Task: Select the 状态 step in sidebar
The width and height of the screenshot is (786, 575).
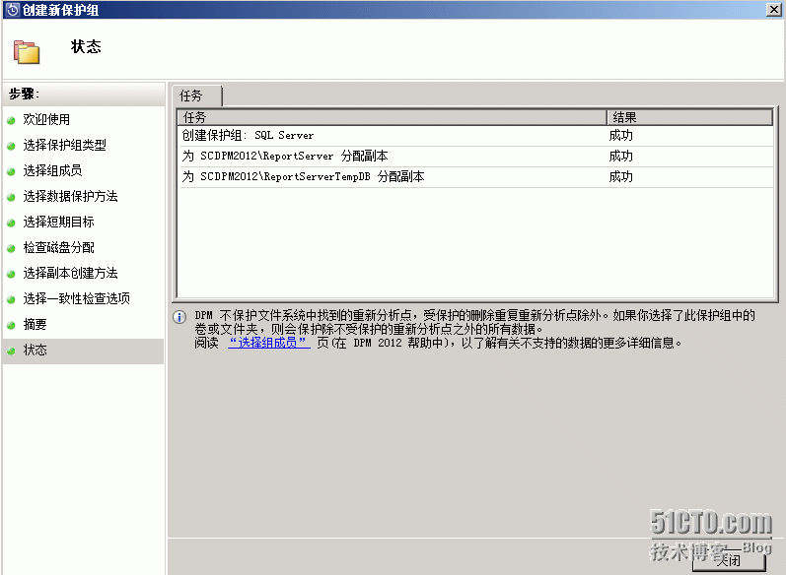Action: [x=83, y=351]
